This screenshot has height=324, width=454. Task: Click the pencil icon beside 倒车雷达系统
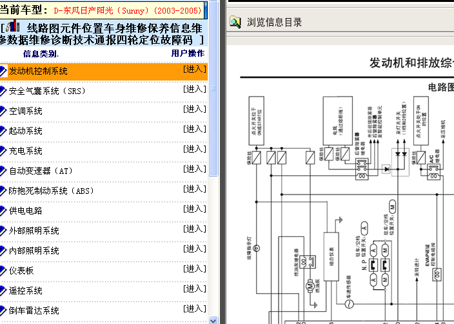tap(3, 310)
